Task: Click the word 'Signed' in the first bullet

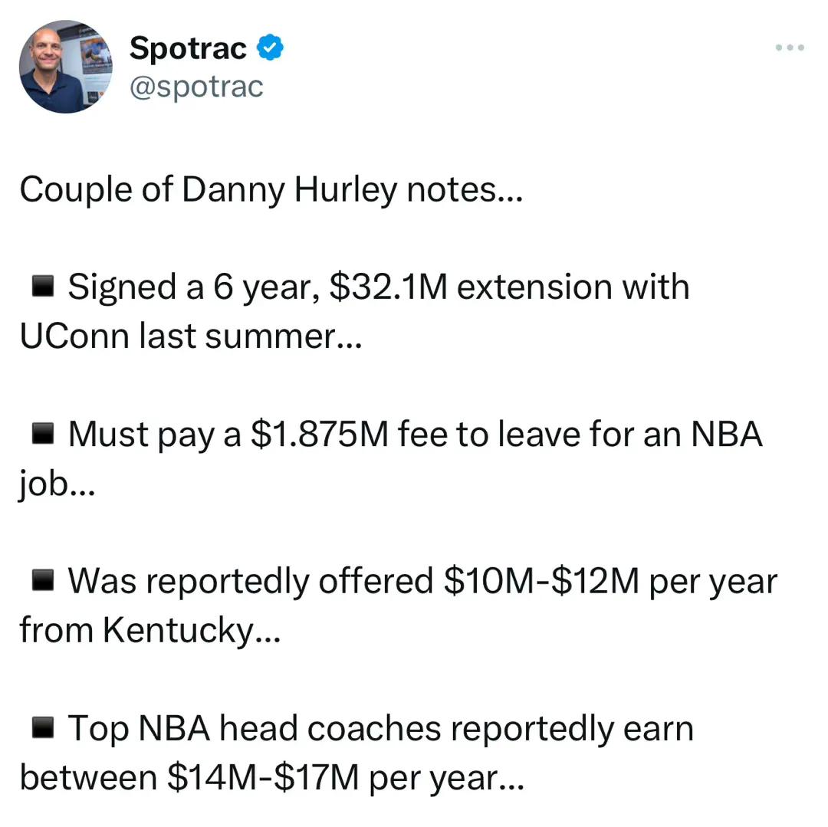Action: pos(122,288)
